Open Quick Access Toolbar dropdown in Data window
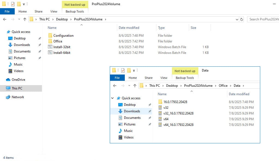The image size is (279, 161). (134, 70)
